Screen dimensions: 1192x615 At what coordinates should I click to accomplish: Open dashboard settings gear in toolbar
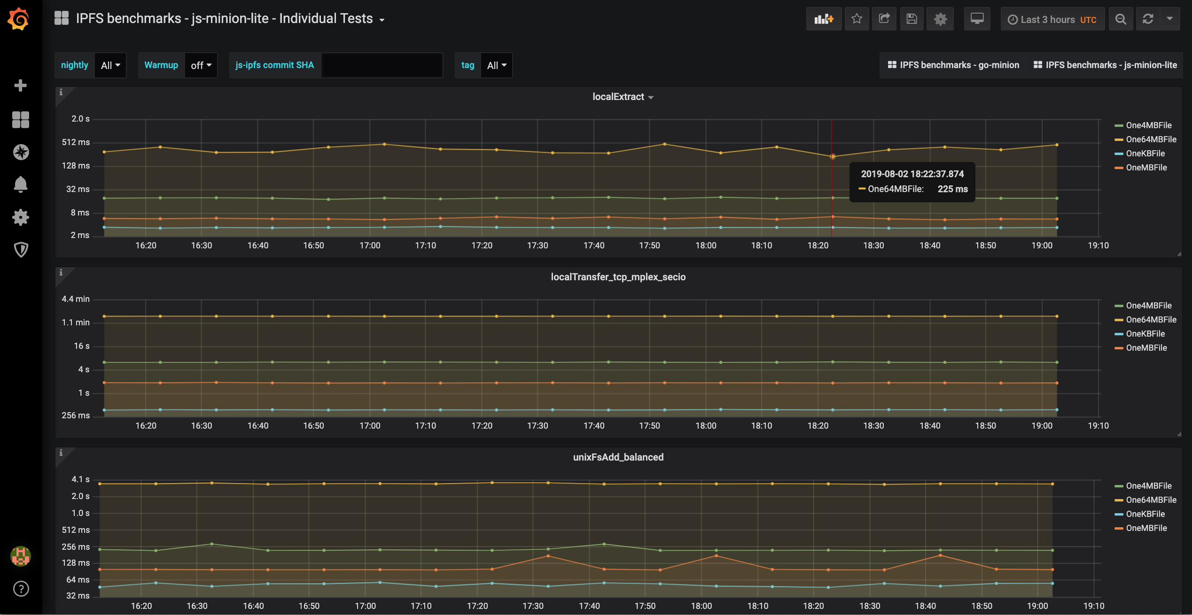click(940, 19)
